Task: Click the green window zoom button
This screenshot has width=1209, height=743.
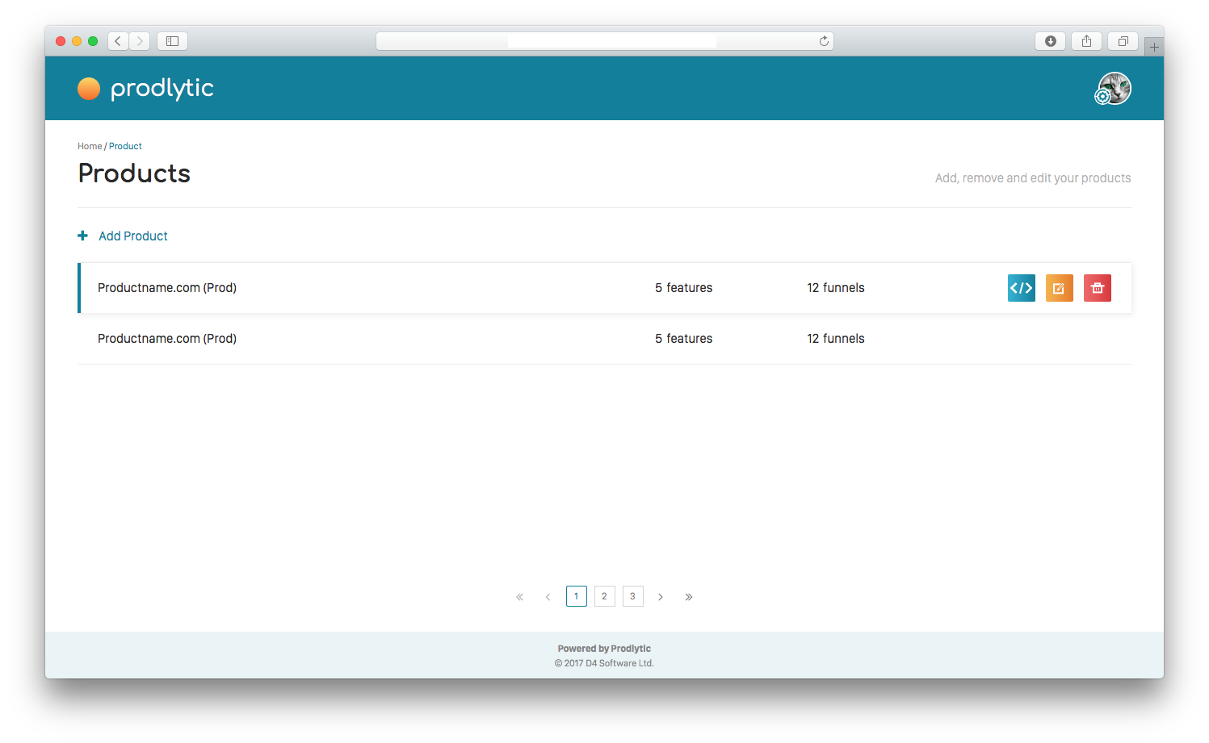Action: [93, 41]
